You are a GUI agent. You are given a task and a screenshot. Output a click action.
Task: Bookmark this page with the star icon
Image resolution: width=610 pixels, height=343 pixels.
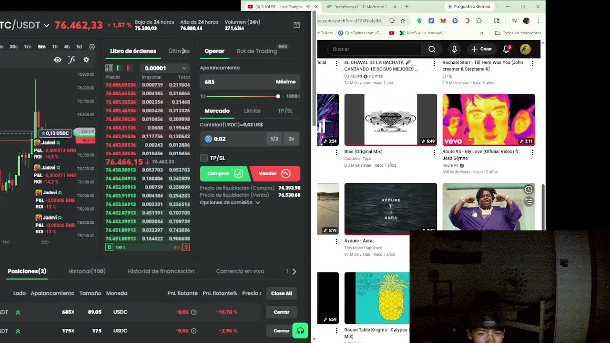pyautogui.click(x=403, y=21)
